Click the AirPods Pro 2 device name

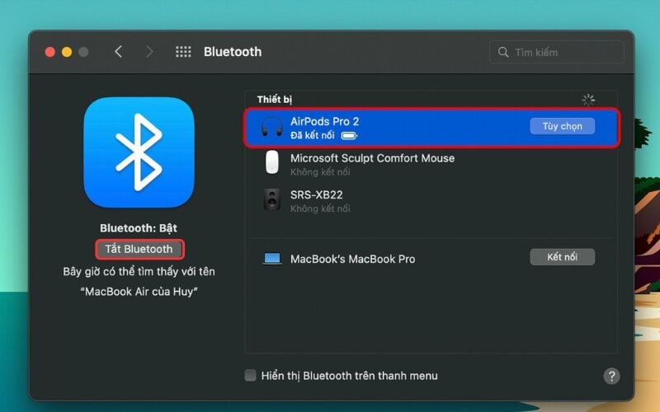[324, 121]
